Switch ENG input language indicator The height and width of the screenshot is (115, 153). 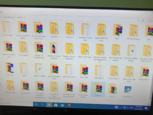click(132, 108)
